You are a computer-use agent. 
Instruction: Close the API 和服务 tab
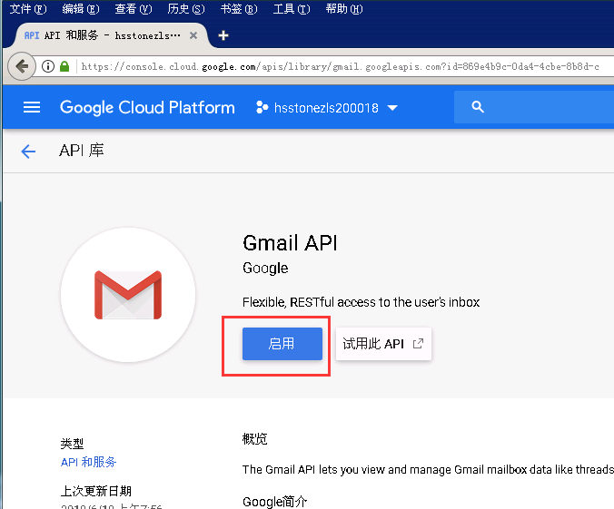[x=193, y=35]
